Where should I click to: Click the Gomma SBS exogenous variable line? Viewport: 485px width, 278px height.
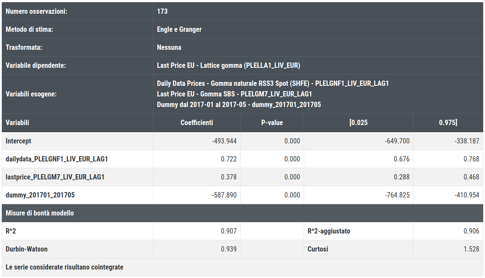click(234, 94)
